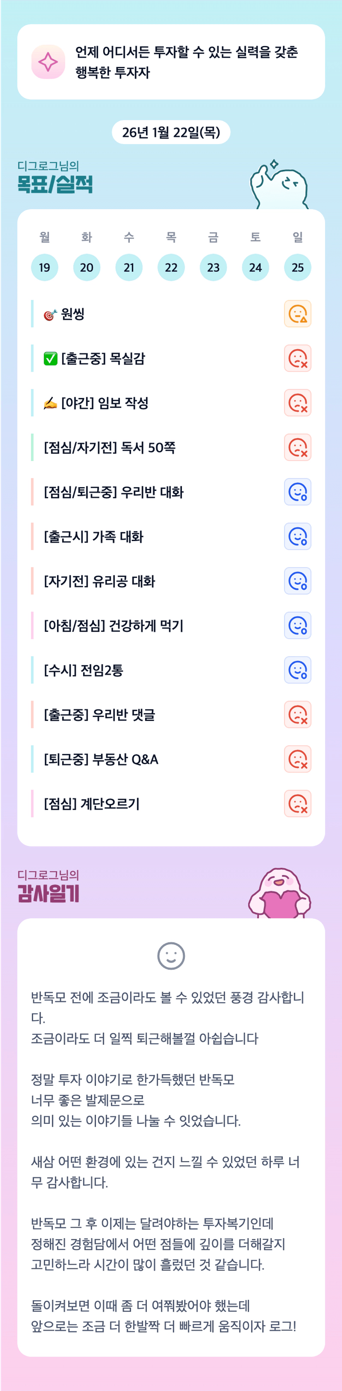
Task: Open the 26년 1월 22일(목) date pill
Action: [x=171, y=132]
